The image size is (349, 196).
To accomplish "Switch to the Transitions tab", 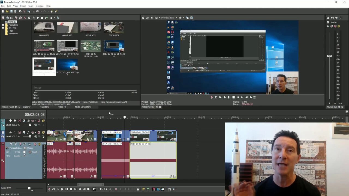I will [44, 107].
